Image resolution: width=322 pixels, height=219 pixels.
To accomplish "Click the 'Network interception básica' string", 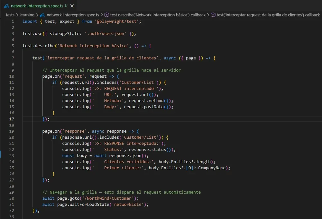I will (x=93, y=46).
